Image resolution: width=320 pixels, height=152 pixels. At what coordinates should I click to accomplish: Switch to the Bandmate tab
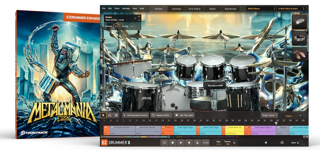[x=231, y=9]
